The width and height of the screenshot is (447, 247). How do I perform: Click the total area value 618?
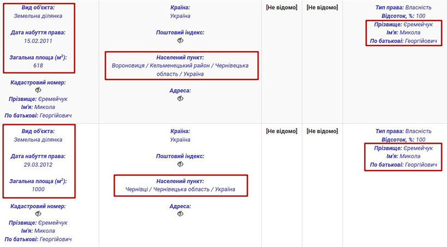[x=38, y=65]
